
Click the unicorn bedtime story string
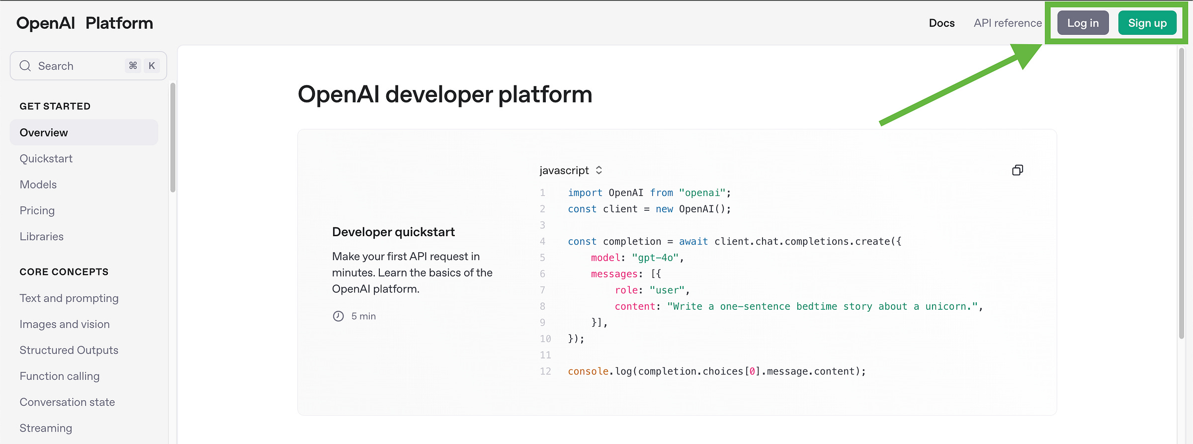click(823, 306)
